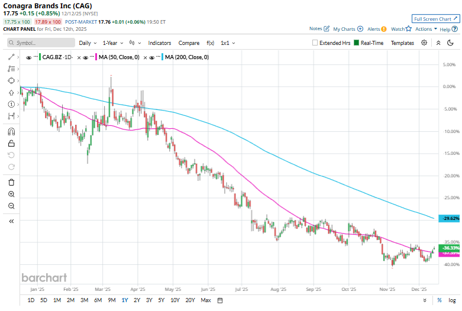Click the collapse header double-chevron icon
462x311 pixels.
tap(438, 43)
